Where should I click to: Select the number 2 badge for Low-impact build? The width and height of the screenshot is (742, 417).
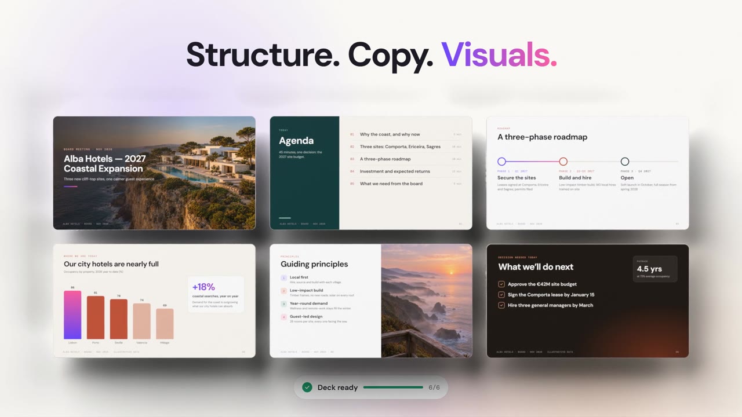click(x=283, y=291)
